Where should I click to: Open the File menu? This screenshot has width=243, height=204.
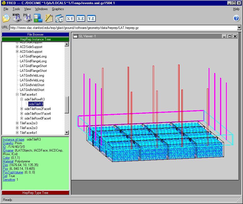[6, 9]
